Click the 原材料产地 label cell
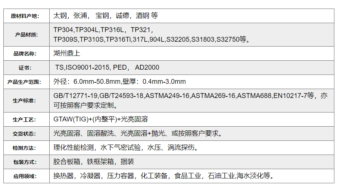The height and width of the screenshot is (187, 337). [x=25, y=16]
